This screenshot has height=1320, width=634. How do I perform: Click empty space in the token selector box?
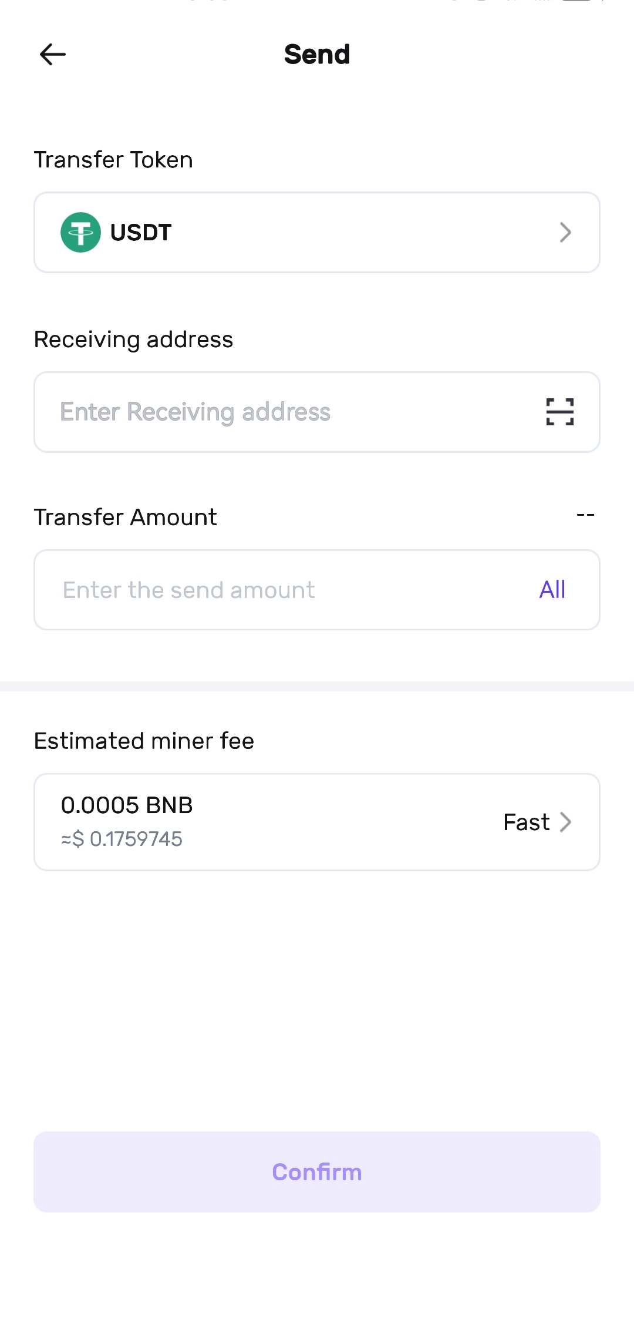[x=364, y=233]
